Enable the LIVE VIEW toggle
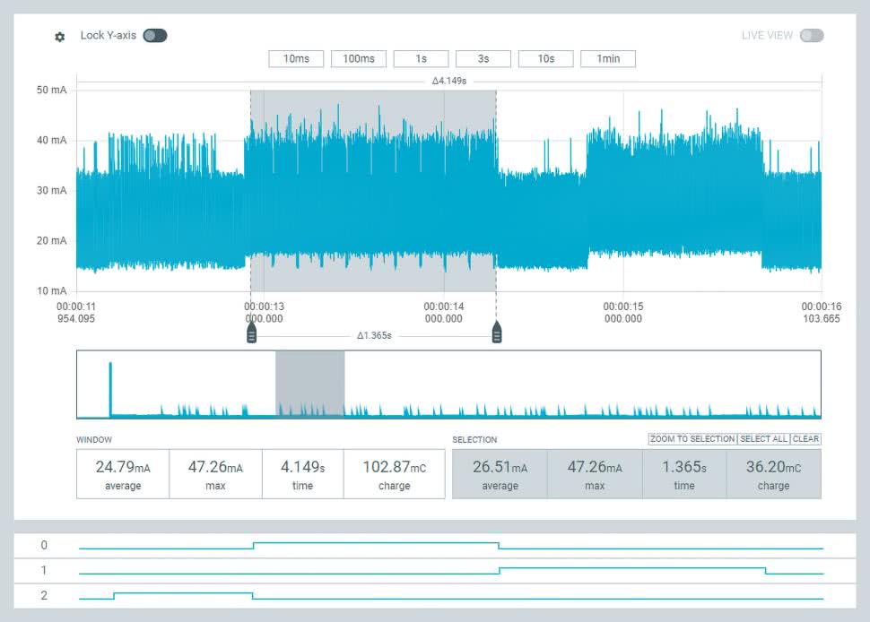Image resolution: width=870 pixels, height=622 pixels. [x=811, y=36]
